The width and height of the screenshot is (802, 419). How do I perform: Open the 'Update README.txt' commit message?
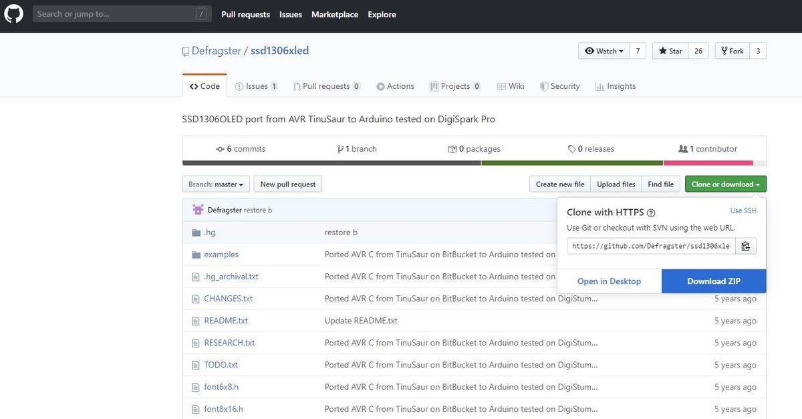(x=361, y=321)
